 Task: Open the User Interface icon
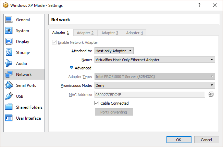[x=9, y=118]
